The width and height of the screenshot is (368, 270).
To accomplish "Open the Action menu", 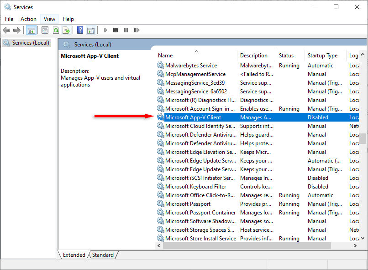I will 28,19.
